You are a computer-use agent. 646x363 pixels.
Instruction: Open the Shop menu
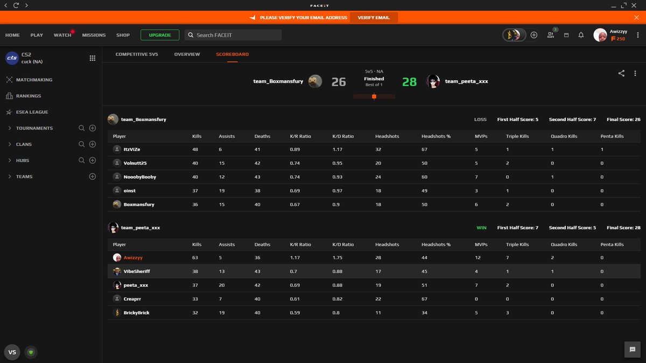coord(123,35)
